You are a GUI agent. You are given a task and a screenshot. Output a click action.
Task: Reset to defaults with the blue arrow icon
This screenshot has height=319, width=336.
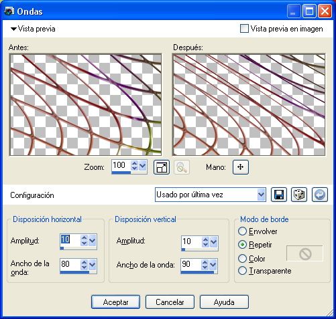[320, 195]
